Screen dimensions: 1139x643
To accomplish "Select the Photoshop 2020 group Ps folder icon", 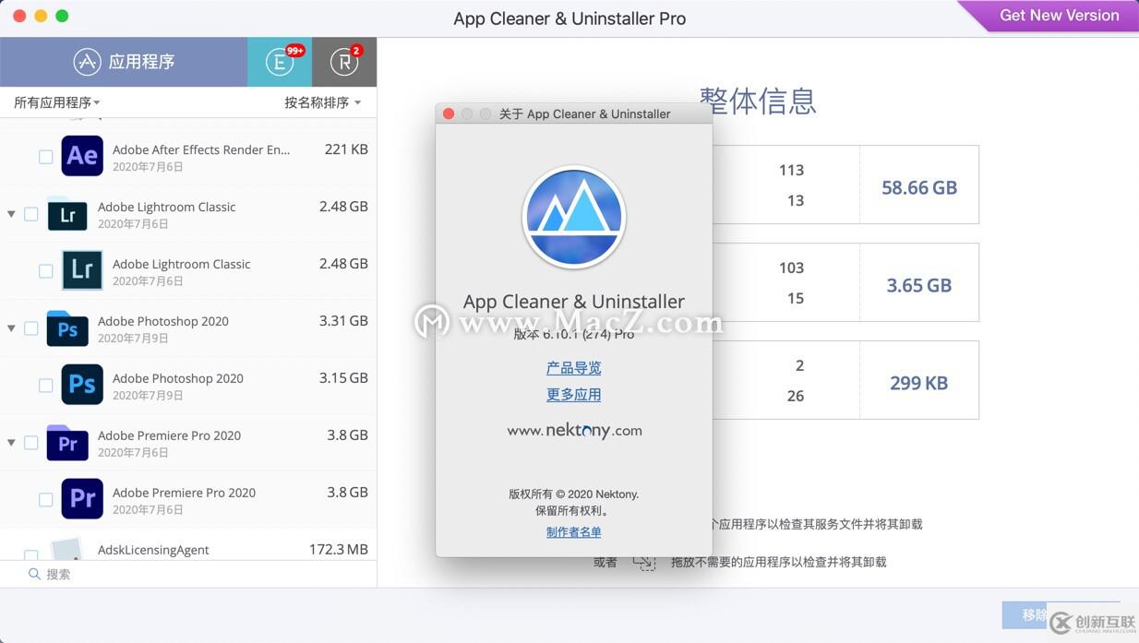I will (x=67, y=328).
